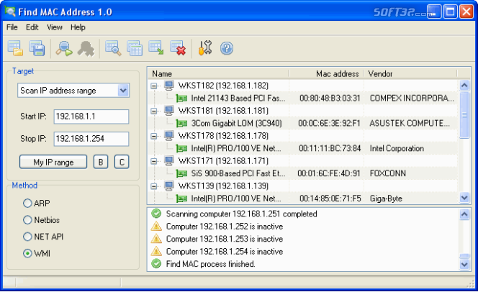Click the blue help question mark icon
The width and height of the screenshot is (478, 292).
point(227,48)
